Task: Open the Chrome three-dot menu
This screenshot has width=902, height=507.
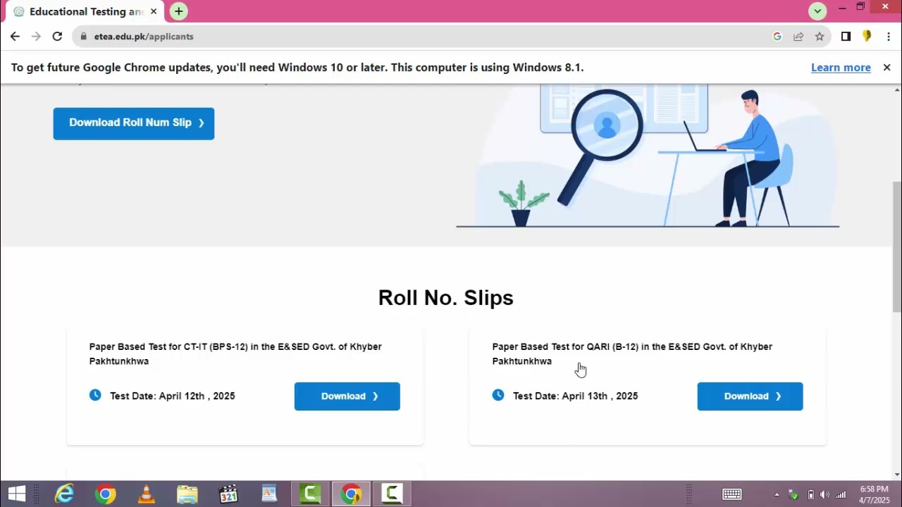Action: click(887, 37)
